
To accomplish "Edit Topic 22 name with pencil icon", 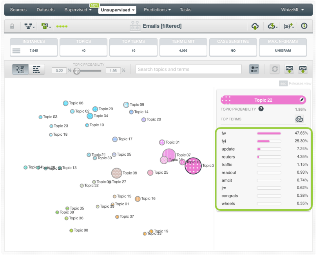I will (x=301, y=100).
